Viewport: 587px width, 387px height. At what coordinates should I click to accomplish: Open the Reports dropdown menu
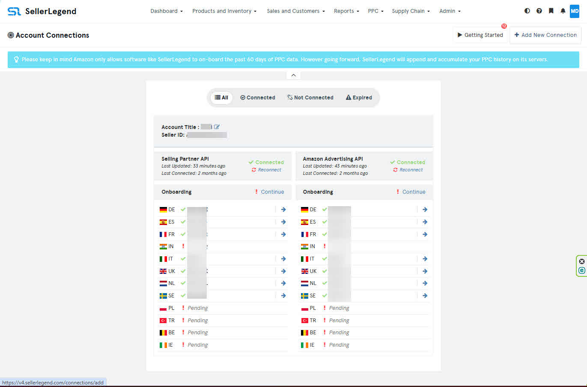pos(346,11)
